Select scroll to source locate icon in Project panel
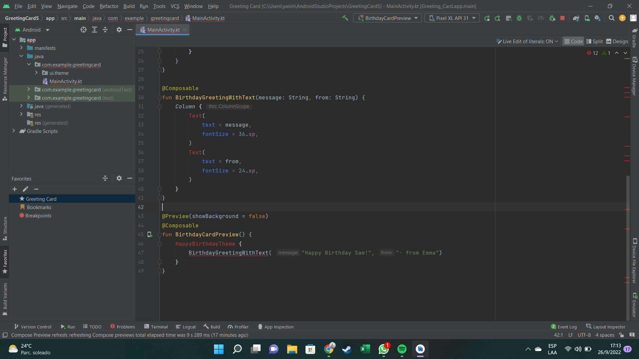The height and width of the screenshot is (359, 639). pos(84,30)
